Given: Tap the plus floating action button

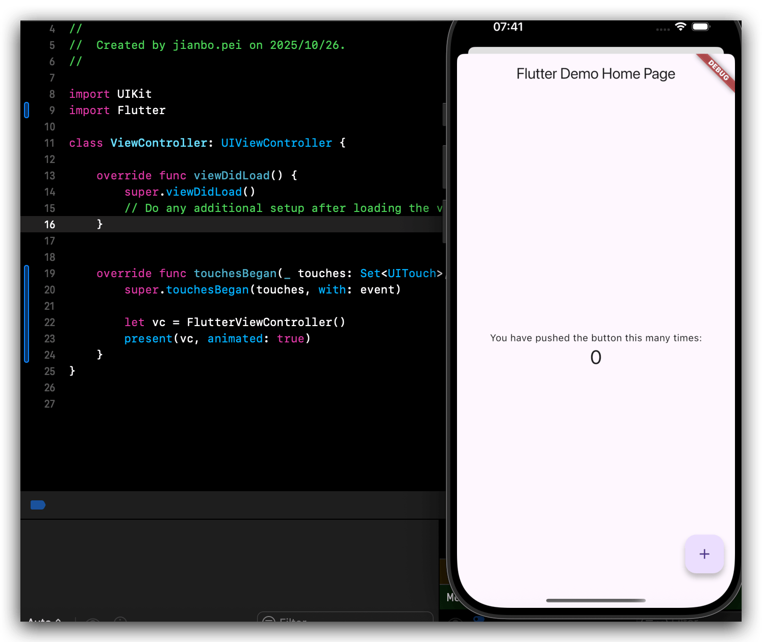Looking at the screenshot, I should click(x=704, y=554).
